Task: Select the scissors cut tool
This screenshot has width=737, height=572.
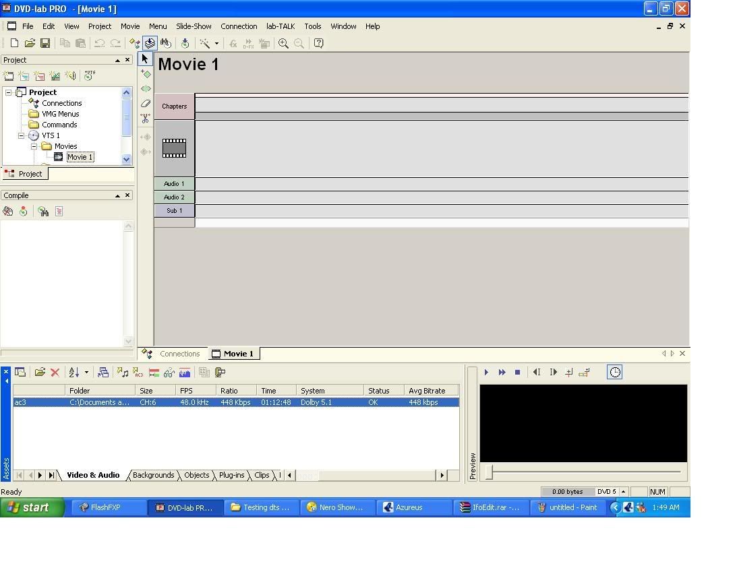Action: [x=146, y=119]
